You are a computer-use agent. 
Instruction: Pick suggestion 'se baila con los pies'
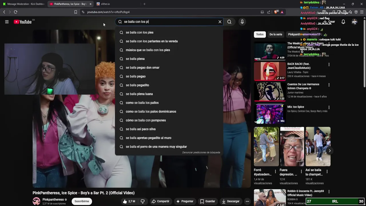(169, 32)
